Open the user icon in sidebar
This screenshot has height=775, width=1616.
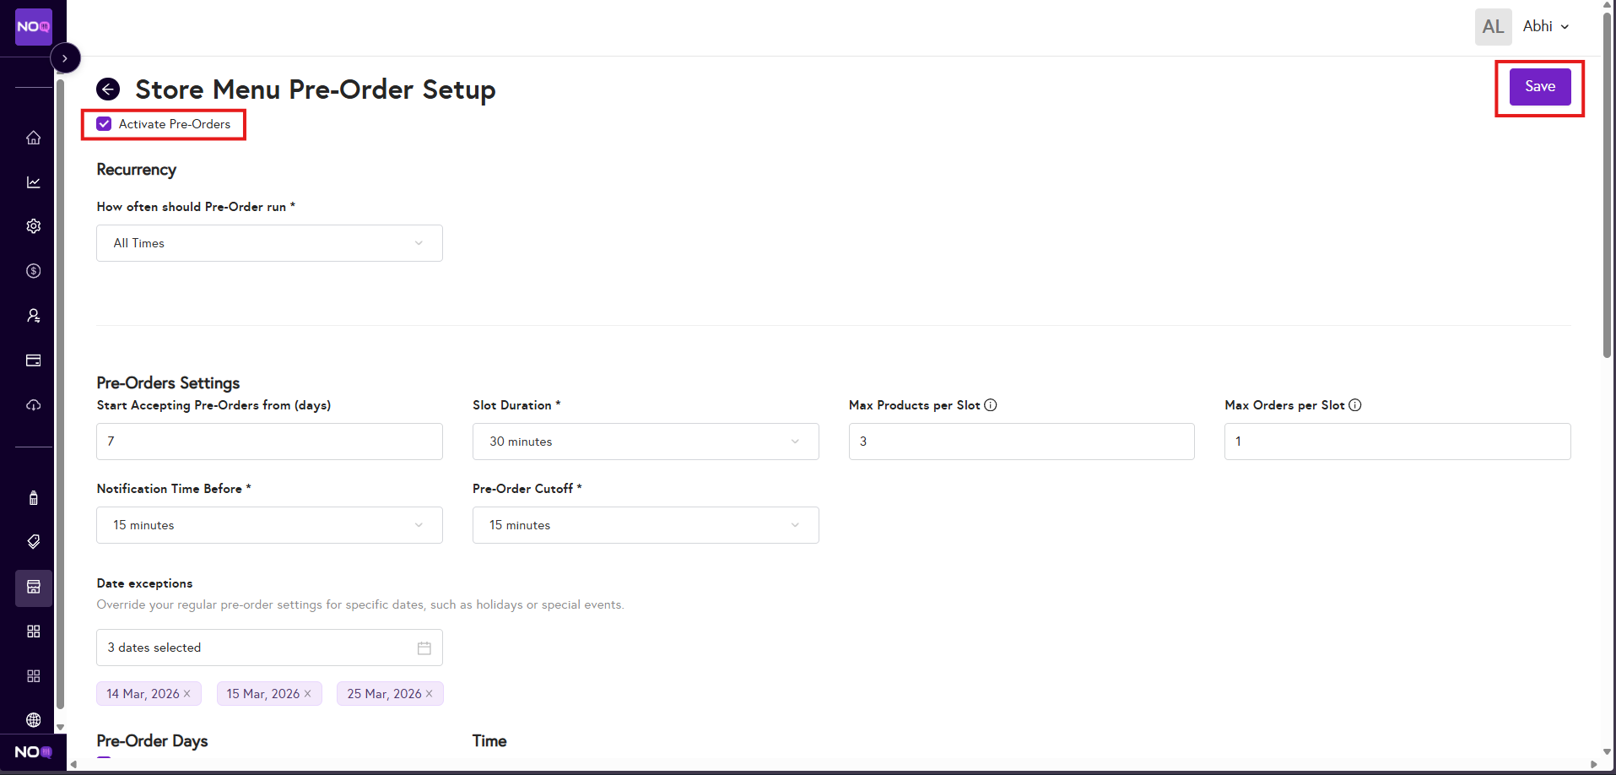point(34,316)
